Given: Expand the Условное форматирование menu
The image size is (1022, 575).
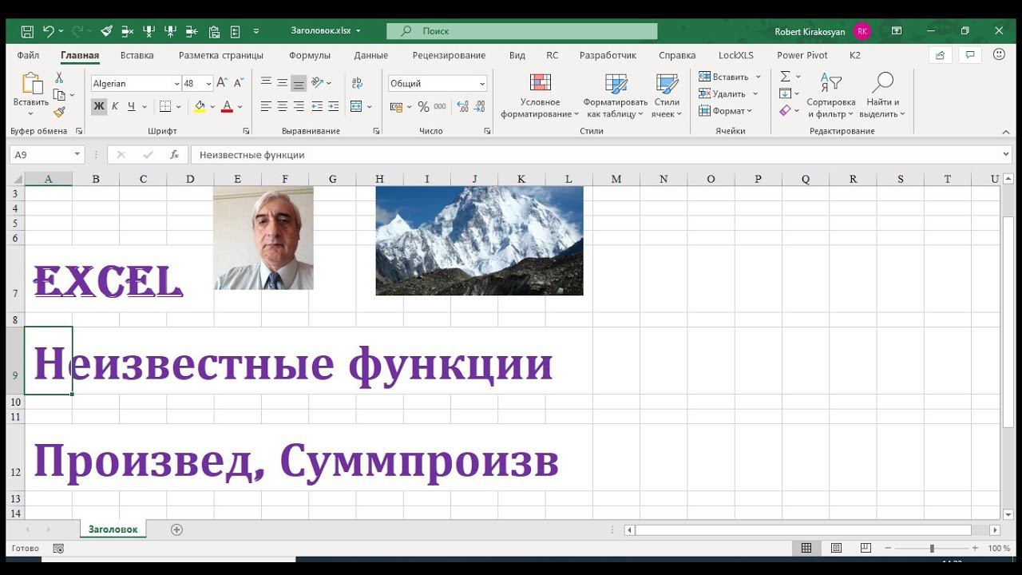Looking at the screenshot, I should pyautogui.click(x=540, y=96).
